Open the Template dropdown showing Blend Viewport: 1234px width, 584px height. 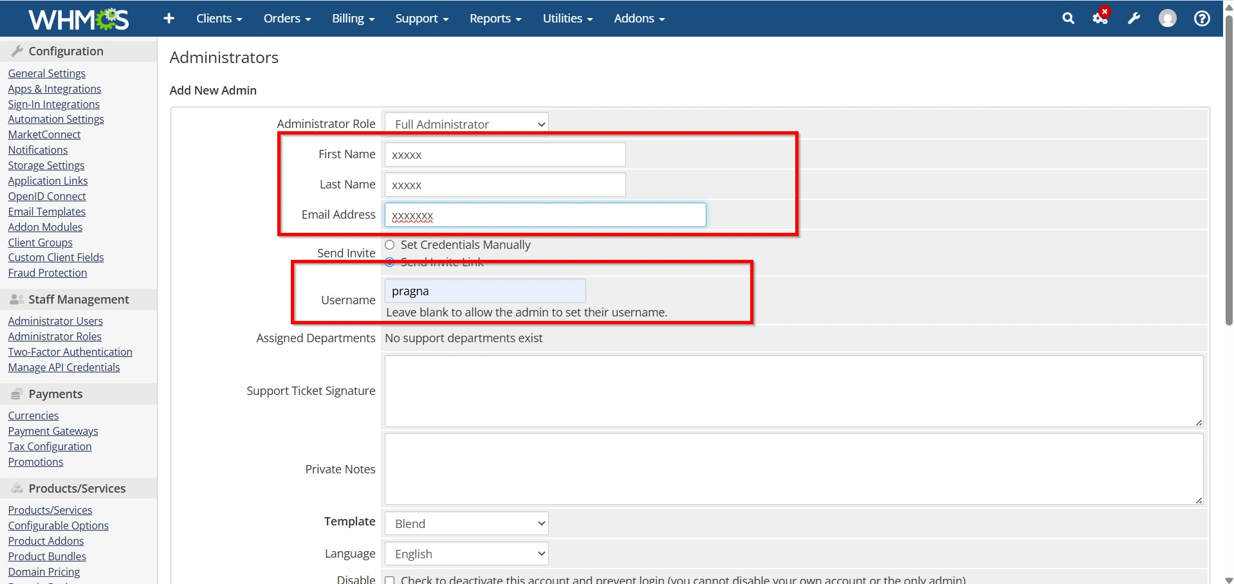point(466,524)
